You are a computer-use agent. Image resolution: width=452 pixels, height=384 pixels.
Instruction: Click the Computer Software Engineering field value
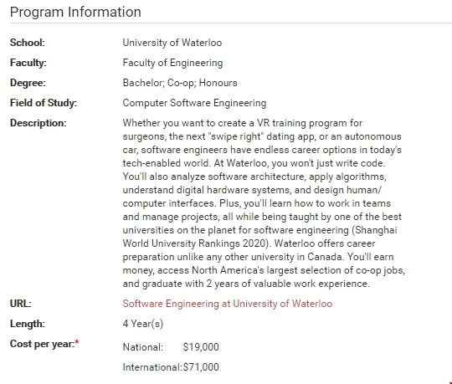(194, 103)
